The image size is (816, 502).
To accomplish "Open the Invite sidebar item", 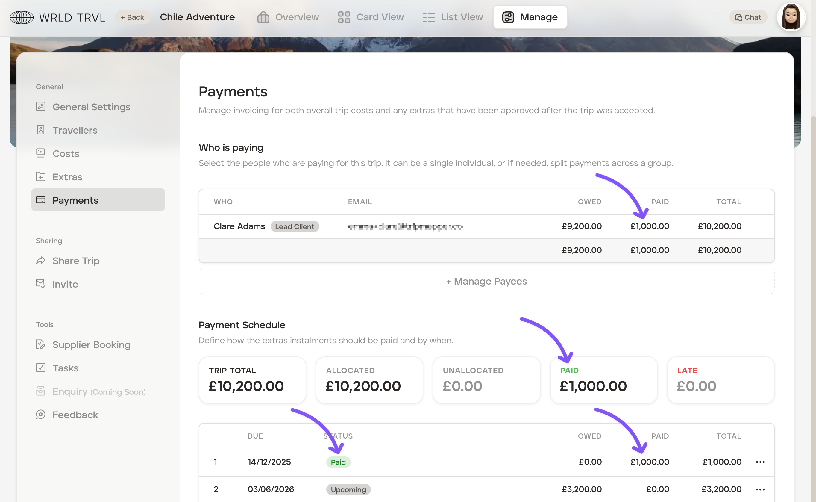I will (x=65, y=284).
